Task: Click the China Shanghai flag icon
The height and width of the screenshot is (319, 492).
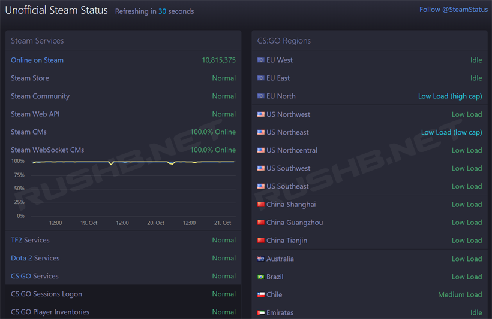Action: 261,205
